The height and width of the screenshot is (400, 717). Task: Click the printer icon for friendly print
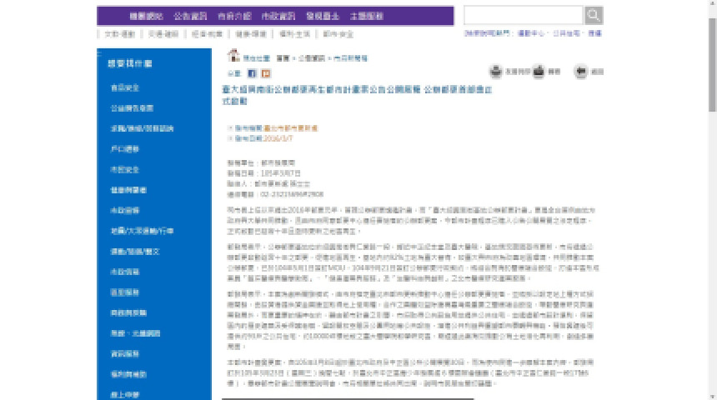click(x=496, y=72)
